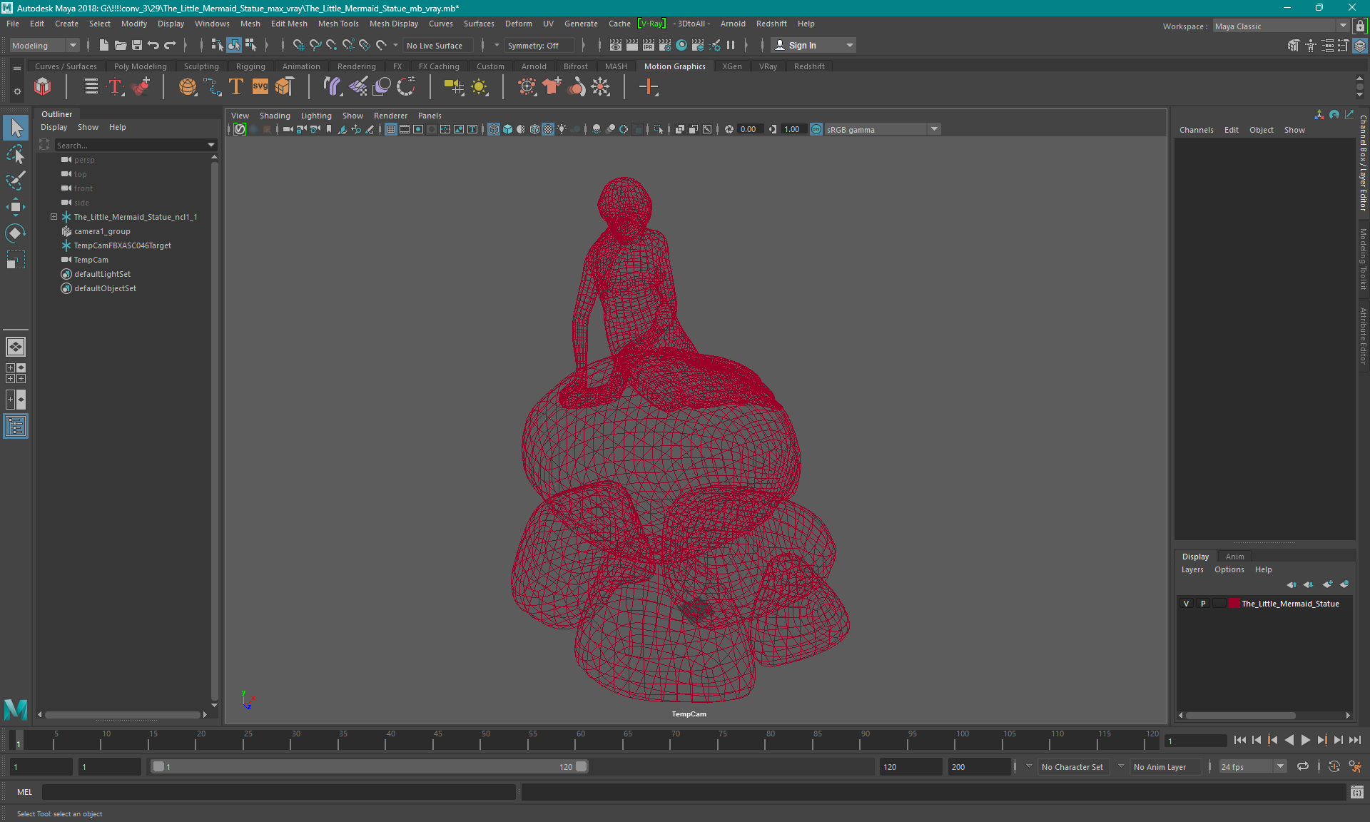
Task: Open the Mesh Tools menu
Action: pyautogui.click(x=338, y=24)
